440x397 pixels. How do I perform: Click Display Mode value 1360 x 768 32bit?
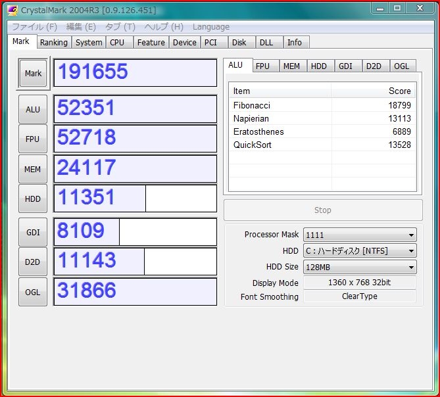point(360,283)
